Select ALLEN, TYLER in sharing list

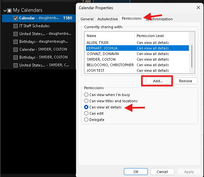click(x=98, y=43)
